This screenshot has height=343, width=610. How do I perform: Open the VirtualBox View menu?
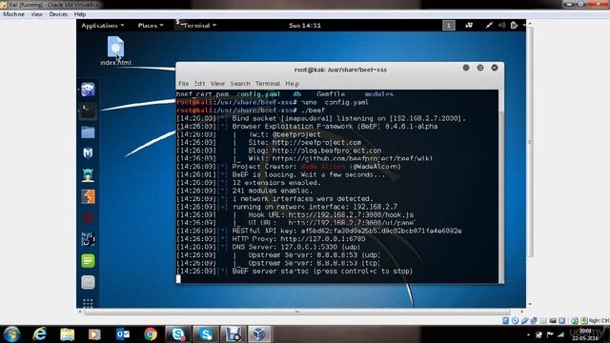[x=37, y=14]
